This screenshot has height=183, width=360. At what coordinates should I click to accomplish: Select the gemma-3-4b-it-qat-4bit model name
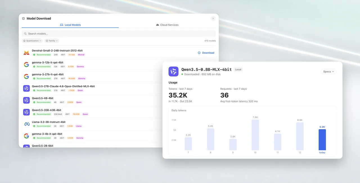[47, 134]
